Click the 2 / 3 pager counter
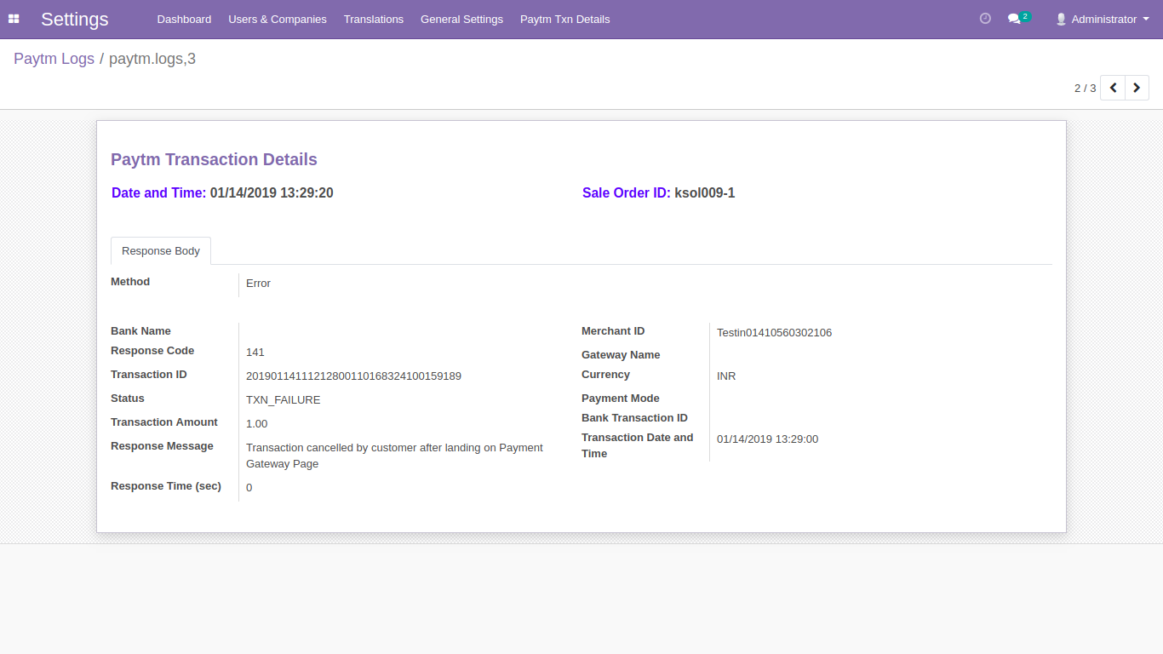This screenshot has height=654, width=1163. [1085, 88]
